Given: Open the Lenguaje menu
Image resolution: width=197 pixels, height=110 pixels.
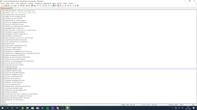Looking at the screenshot, I should pyautogui.click(x=31, y=3).
